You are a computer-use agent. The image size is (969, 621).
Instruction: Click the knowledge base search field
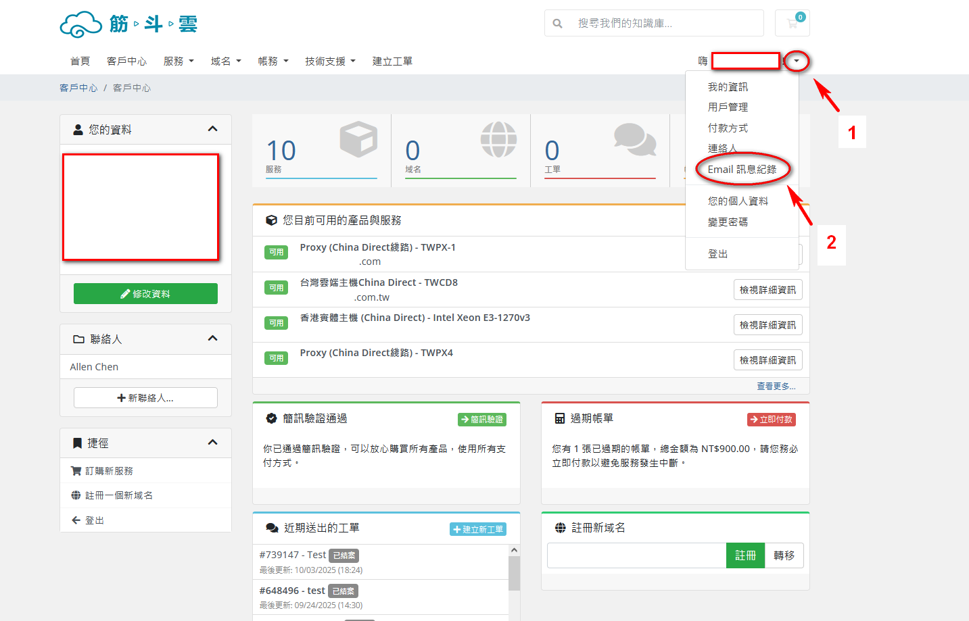point(666,24)
